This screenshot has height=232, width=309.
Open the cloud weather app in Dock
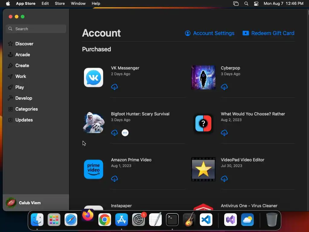point(247,220)
